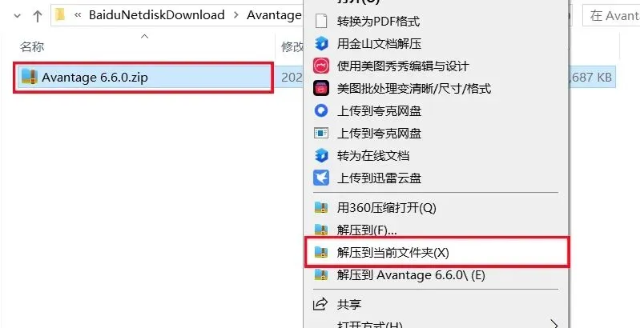
Task: Go up one folder with up arrow
Action: (x=38, y=16)
